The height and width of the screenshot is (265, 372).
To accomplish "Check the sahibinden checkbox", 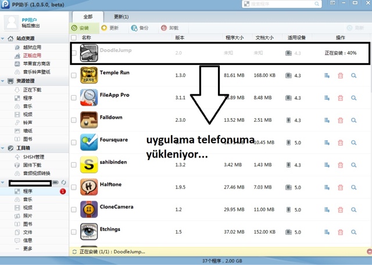I will (74, 165).
